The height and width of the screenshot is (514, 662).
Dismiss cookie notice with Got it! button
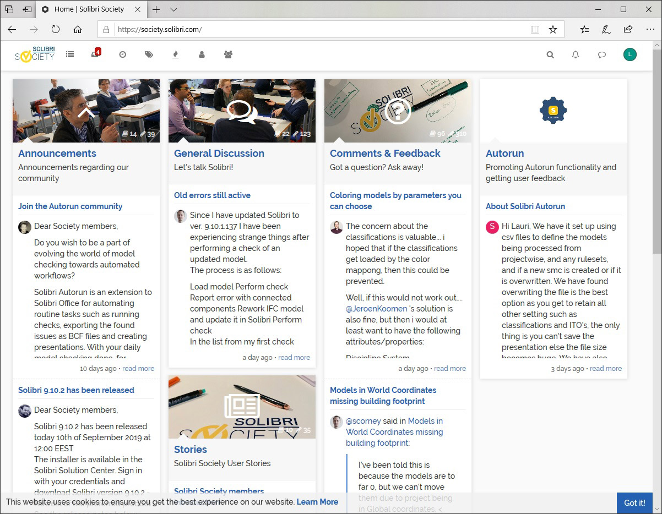tap(634, 503)
